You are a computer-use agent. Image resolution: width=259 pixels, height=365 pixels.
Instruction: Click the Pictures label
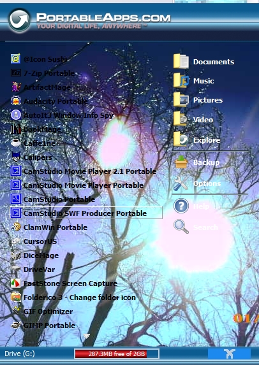[x=208, y=100]
